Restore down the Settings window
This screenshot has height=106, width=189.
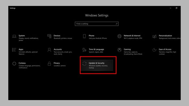(x=176, y=8)
